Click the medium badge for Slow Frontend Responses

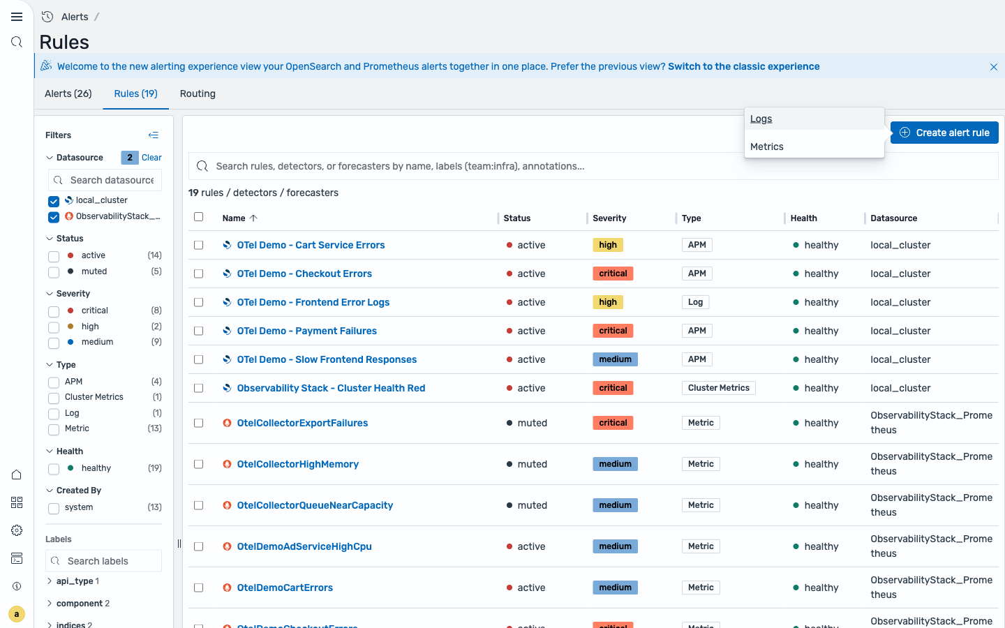tap(615, 359)
